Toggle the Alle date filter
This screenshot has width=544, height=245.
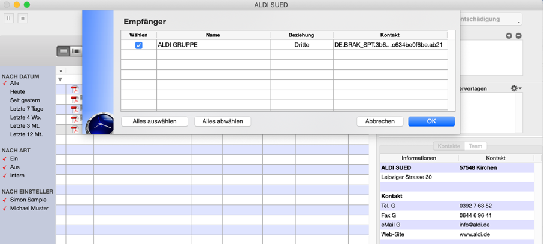click(x=14, y=84)
